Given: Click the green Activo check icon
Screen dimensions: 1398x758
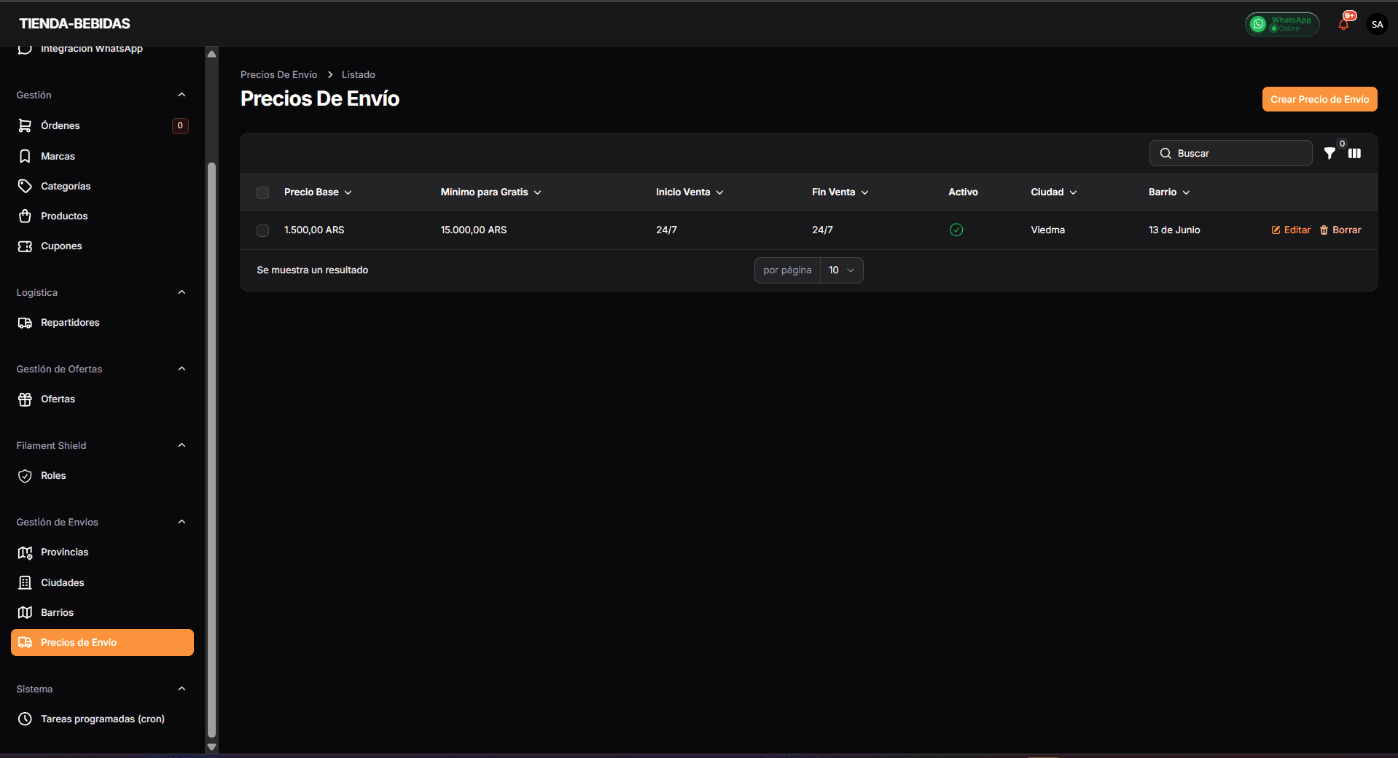Looking at the screenshot, I should (956, 230).
